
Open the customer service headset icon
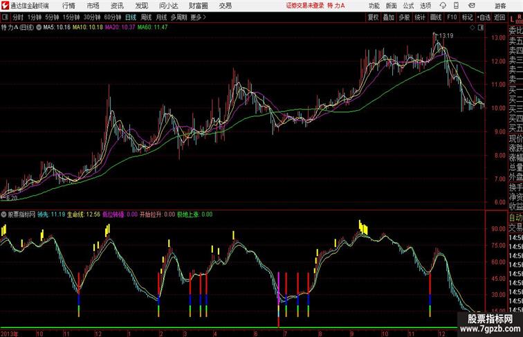click(443, 6)
